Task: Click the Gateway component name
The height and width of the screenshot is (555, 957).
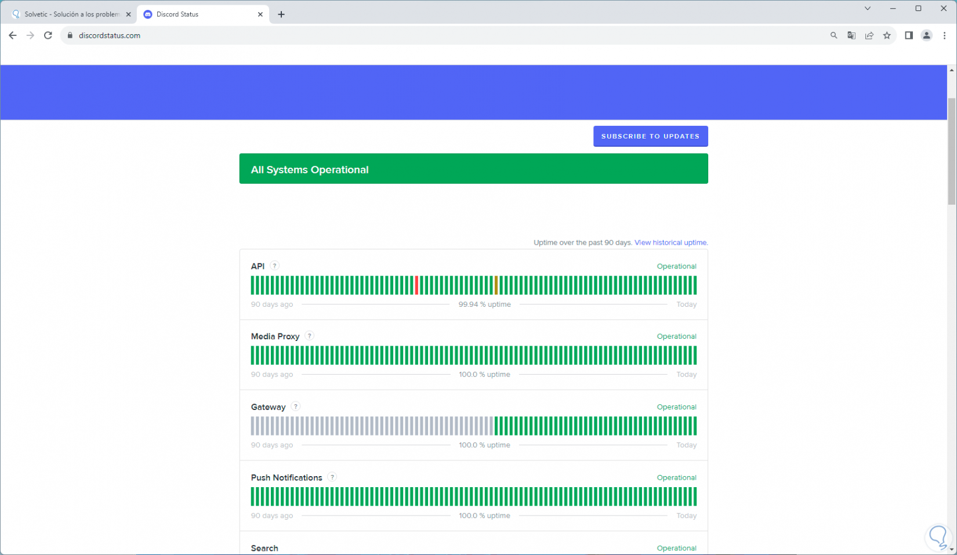Action: [x=268, y=407]
